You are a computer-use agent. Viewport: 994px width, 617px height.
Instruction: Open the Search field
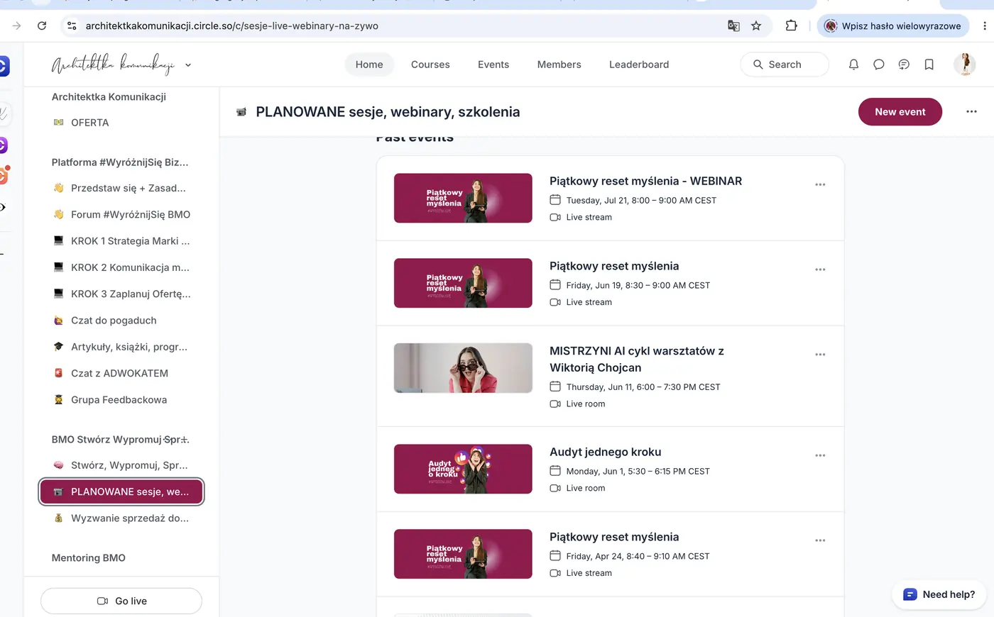point(785,65)
